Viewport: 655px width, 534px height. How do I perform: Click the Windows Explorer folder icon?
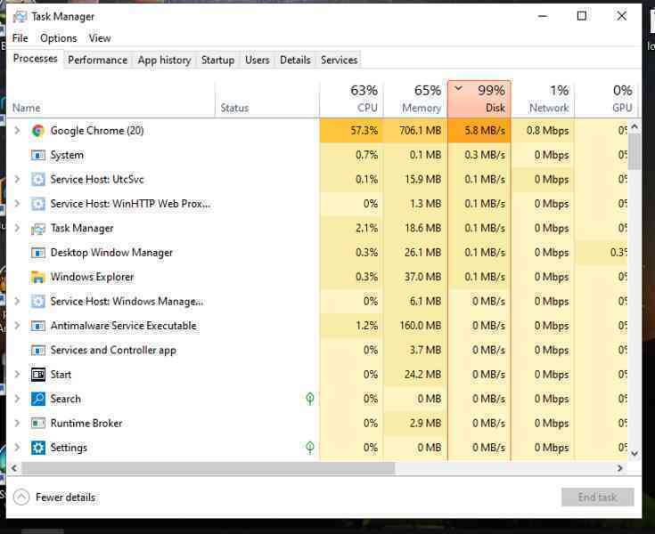tap(38, 277)
